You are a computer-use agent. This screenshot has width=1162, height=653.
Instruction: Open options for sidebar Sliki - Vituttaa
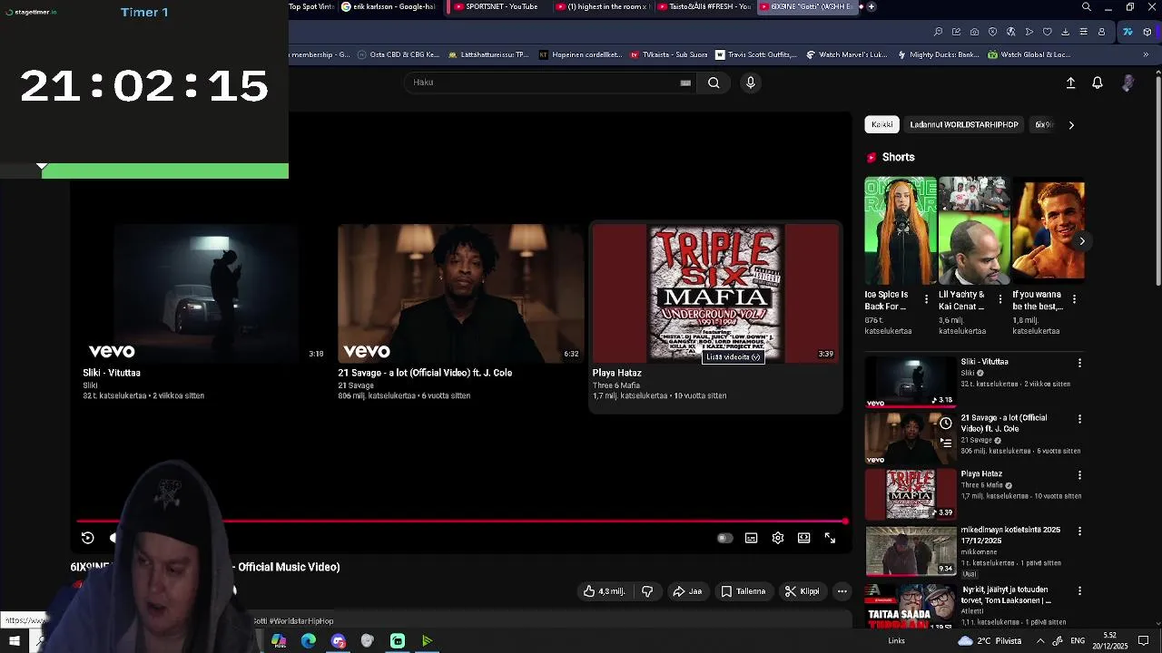1079,363
